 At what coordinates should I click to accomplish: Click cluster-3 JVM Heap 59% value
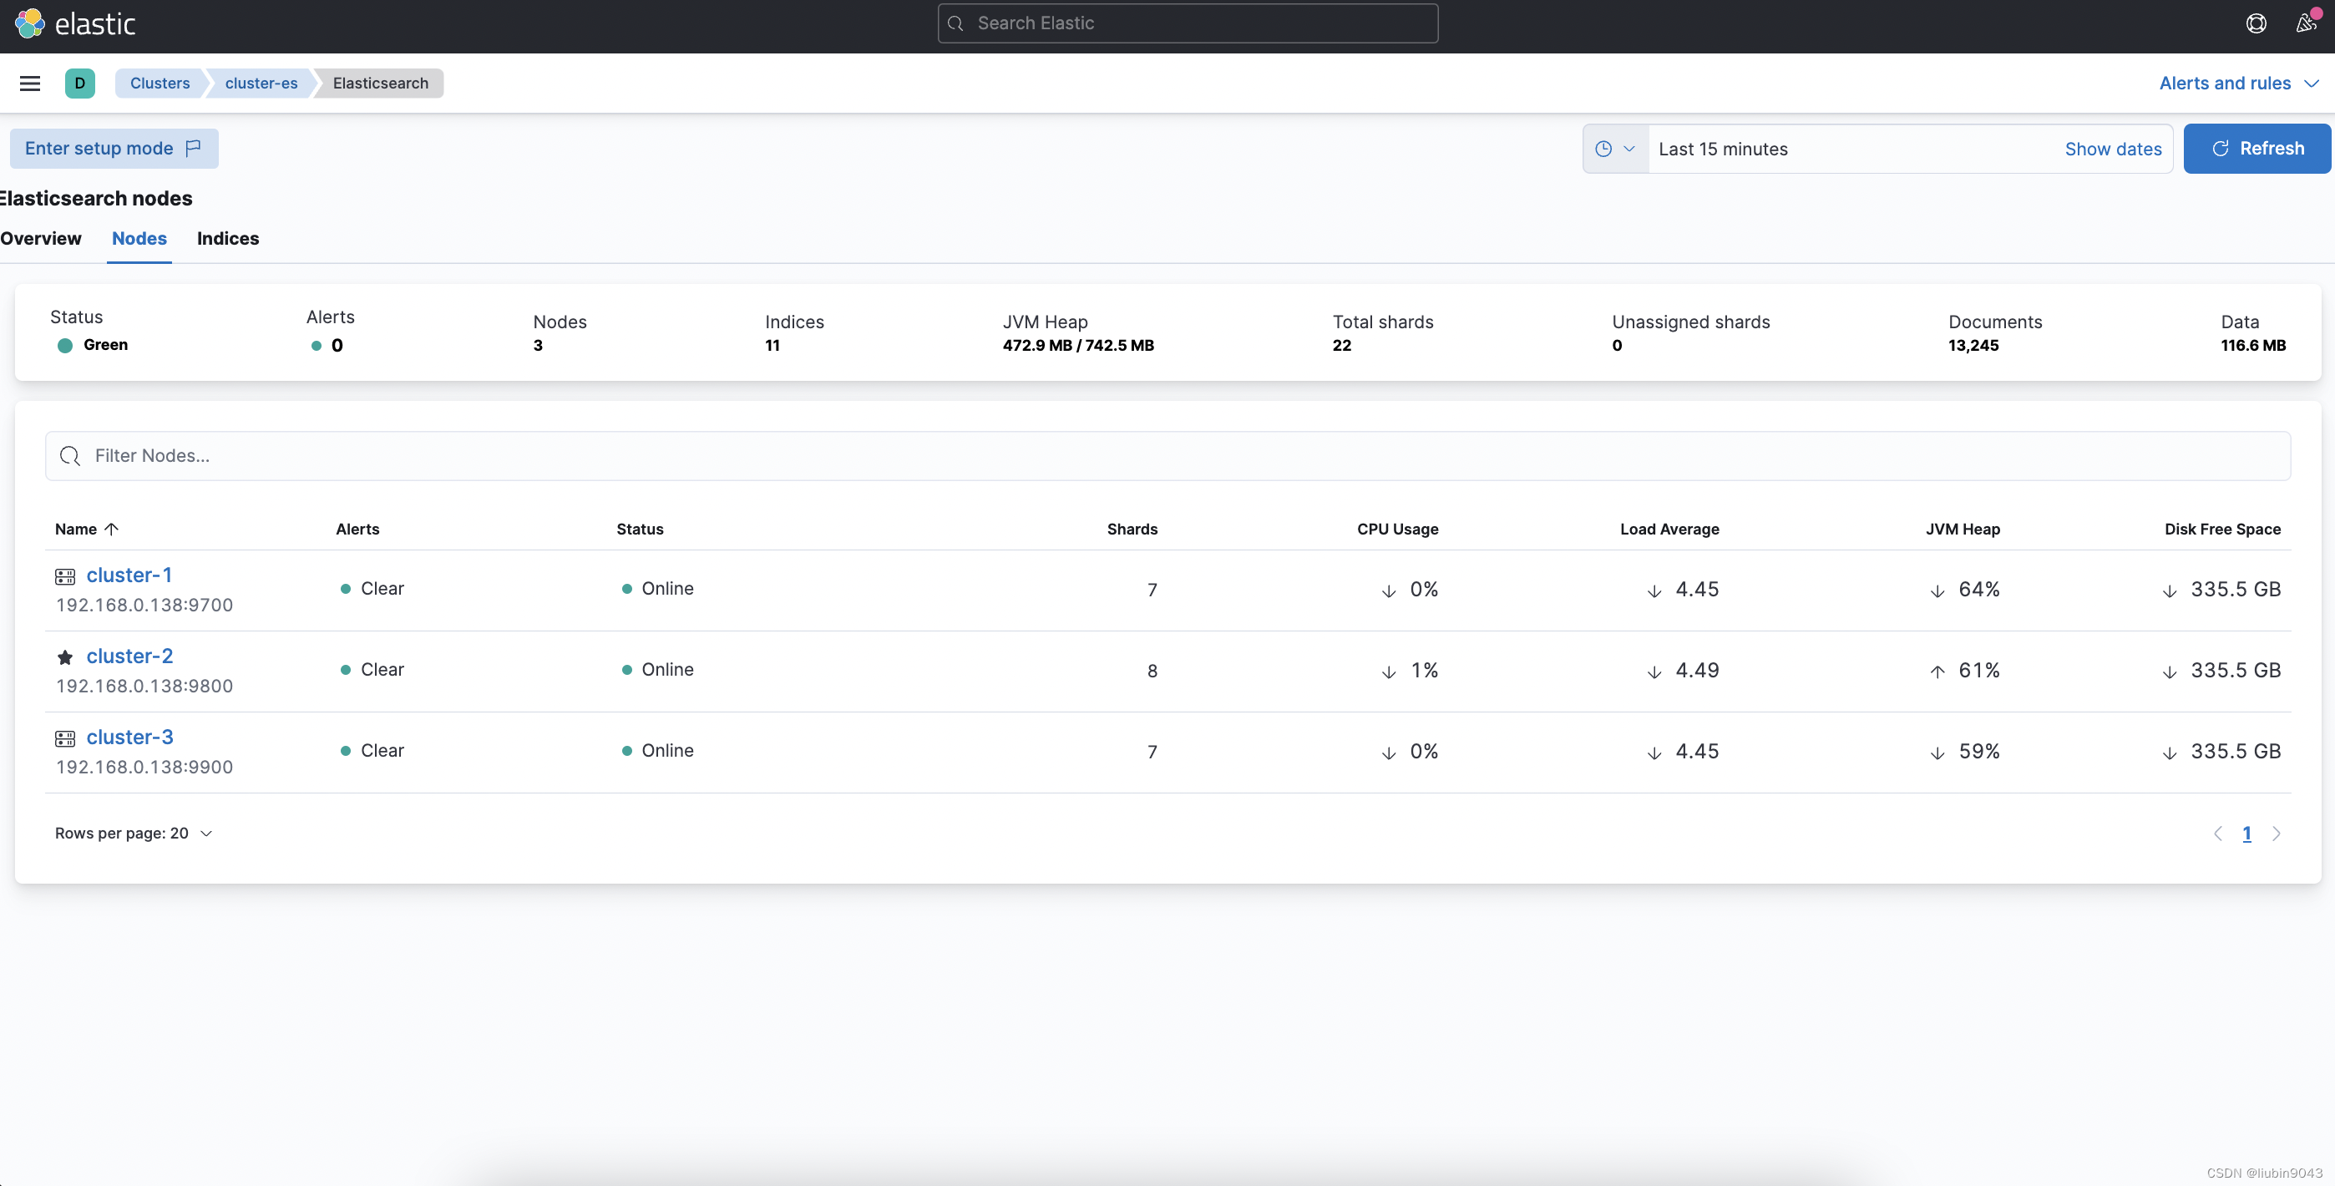1978,752
